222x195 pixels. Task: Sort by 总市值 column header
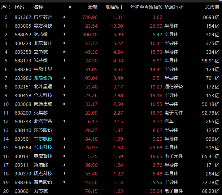click(212, 7)
